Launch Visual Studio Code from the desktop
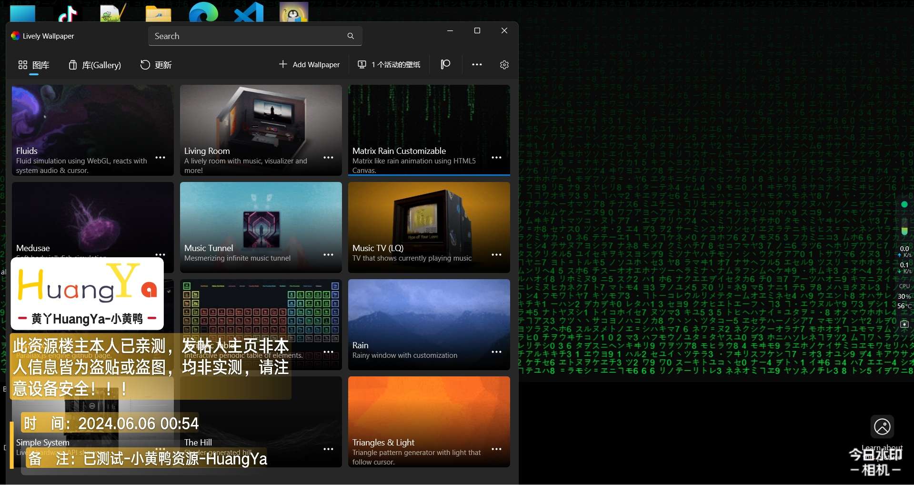 click(249, 12)
